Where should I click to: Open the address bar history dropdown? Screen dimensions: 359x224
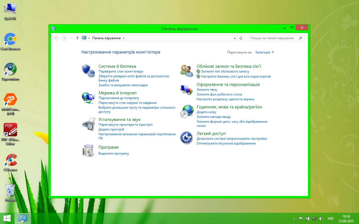tap(235, 38)
